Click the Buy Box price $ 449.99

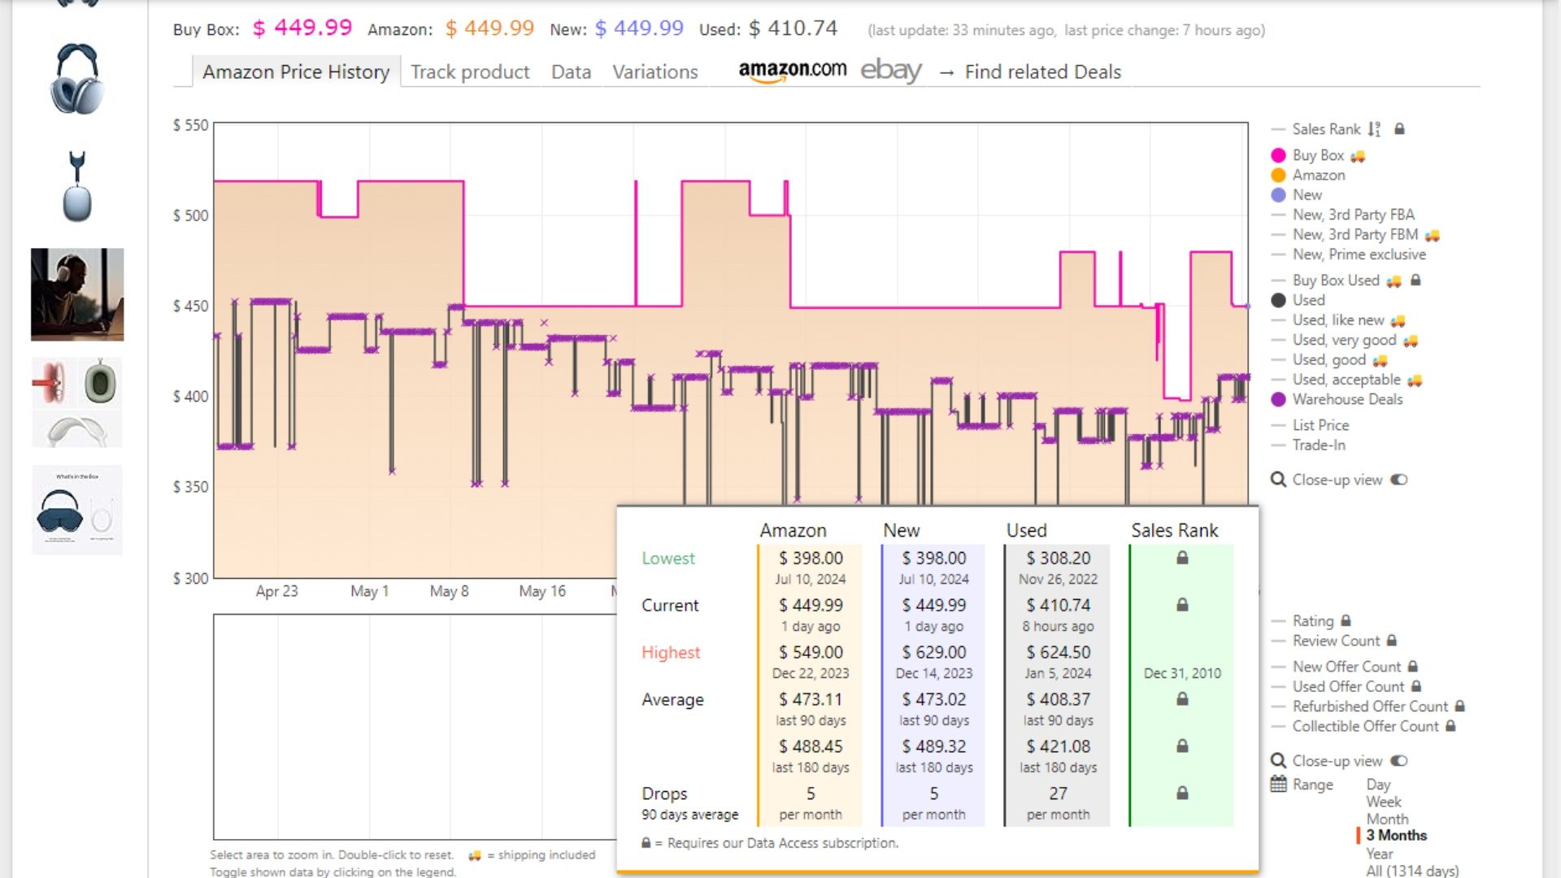302,28
